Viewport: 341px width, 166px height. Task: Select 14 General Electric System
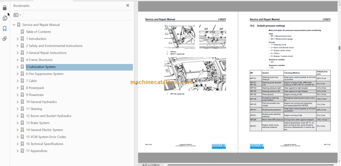click(x=44, y=130)
